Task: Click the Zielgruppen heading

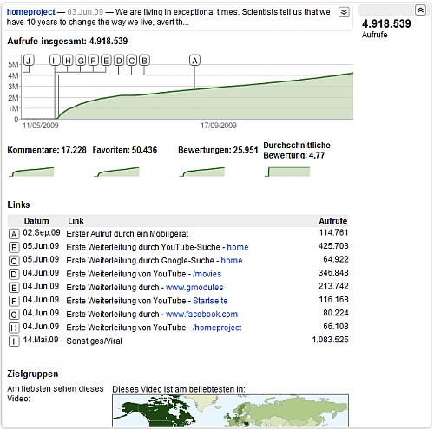Action: pyautogui.click(x=33, y=374)
